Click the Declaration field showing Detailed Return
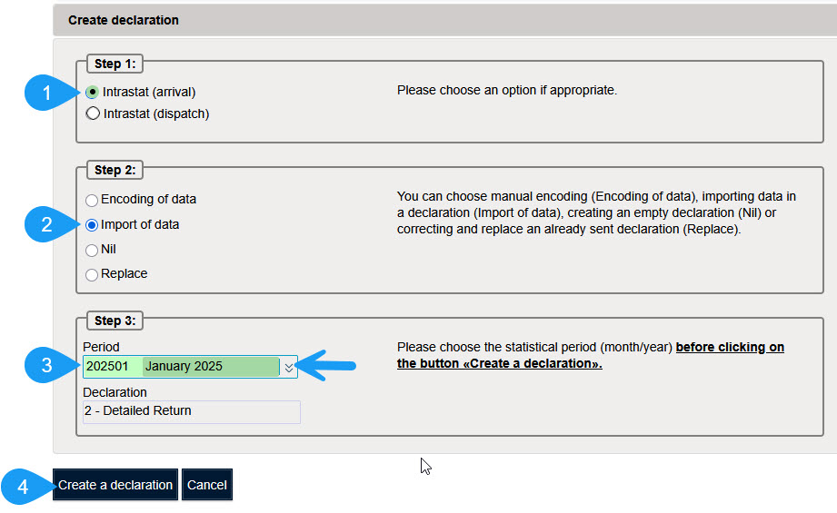 click(x=191, y=411)
